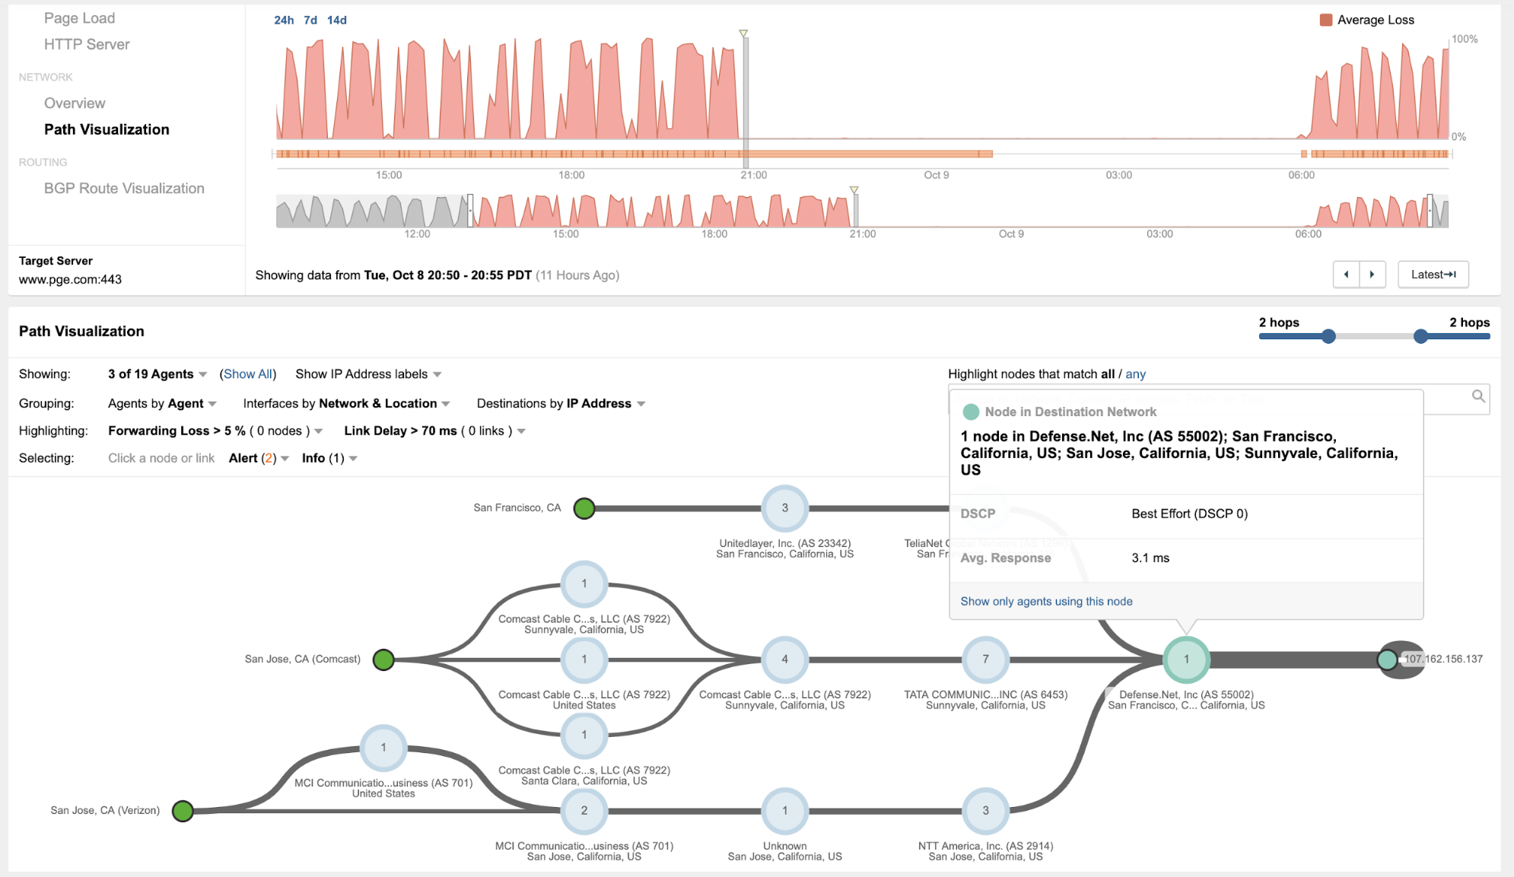Toggle highlight match to any
This screenshot has height=877, width=1514.
coord(1135,374)
